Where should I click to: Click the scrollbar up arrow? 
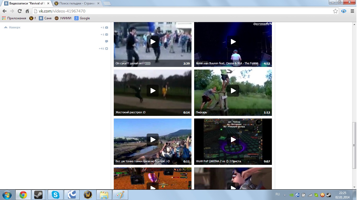click(x=354, y=24)
